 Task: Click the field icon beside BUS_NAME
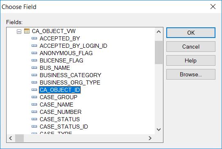pyautogui.click(x=34, y=68)
